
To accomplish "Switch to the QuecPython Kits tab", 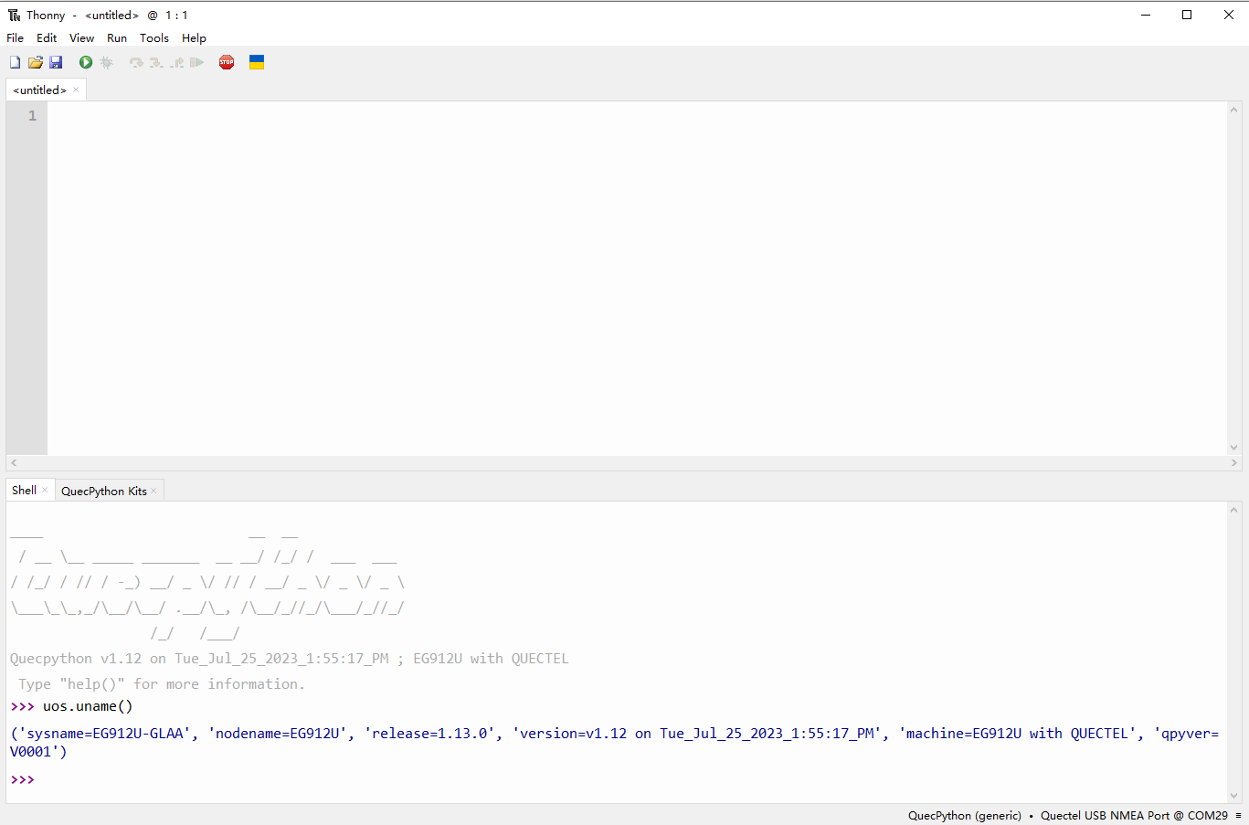I will 104,492.
